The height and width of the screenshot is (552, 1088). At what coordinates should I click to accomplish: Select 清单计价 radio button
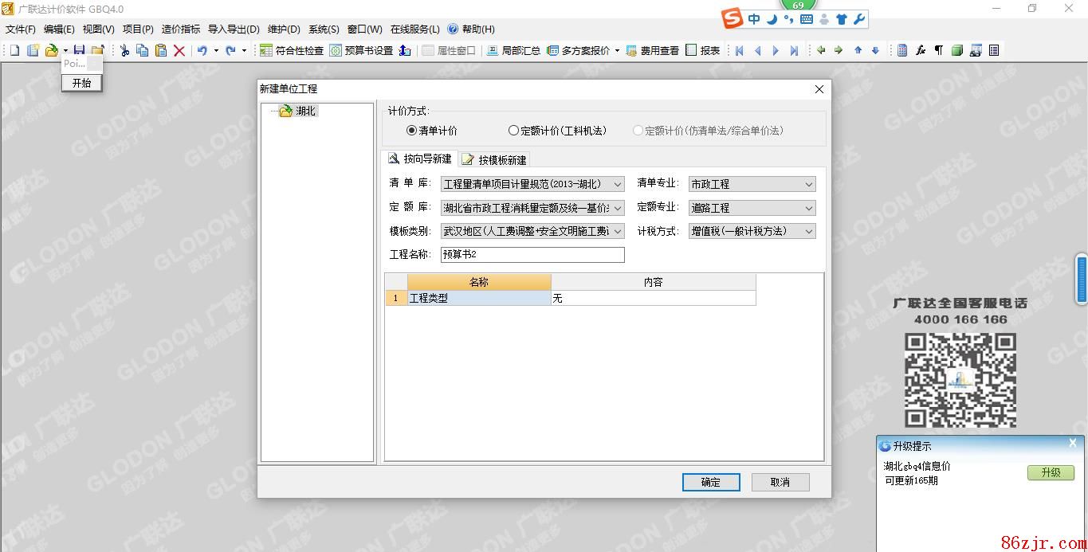click(412, 131)
